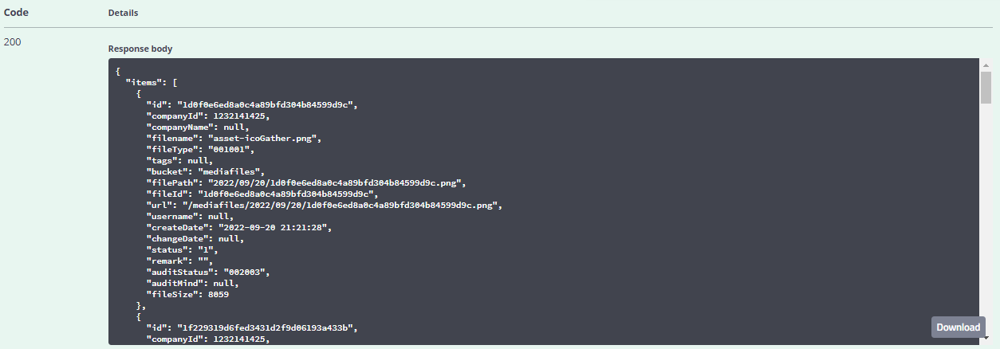Click the "fileSize": 8059 line
1000x349 pixels.
click(187, 294)
